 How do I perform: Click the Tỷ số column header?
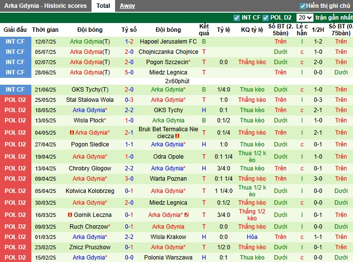tap(129, 30)
